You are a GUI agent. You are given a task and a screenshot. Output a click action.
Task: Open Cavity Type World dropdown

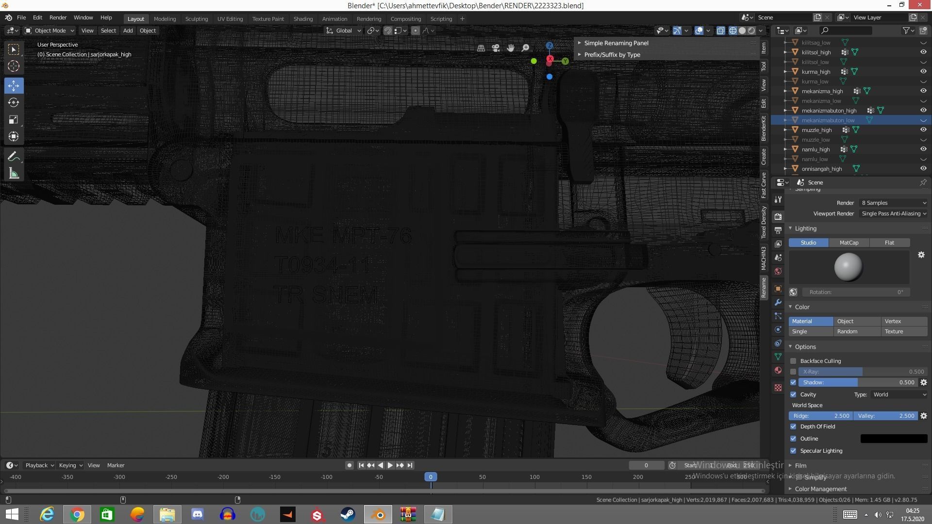coord(899,394)
